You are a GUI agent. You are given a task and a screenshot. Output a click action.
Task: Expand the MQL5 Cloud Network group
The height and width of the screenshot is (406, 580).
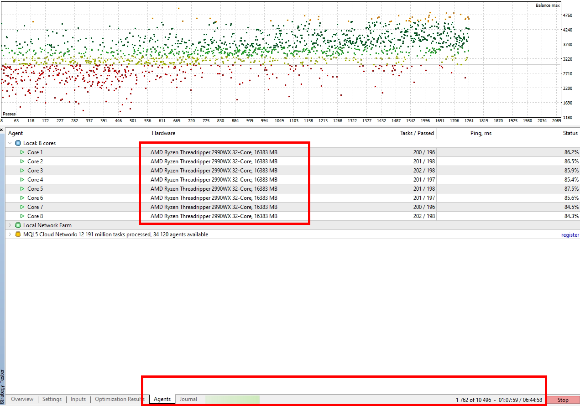point(10,234)
